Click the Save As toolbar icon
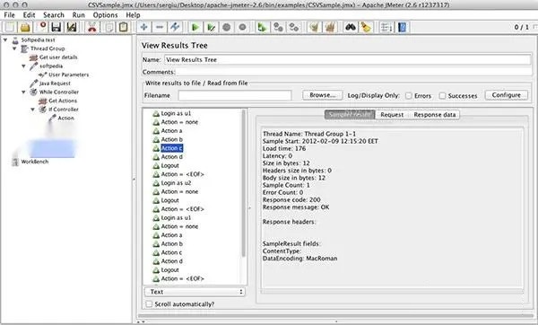Viewport: 538px width, 325px height. tap(72, 27)
